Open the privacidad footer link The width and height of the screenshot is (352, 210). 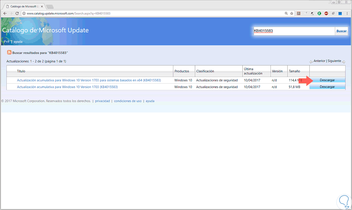pos(102,101)
